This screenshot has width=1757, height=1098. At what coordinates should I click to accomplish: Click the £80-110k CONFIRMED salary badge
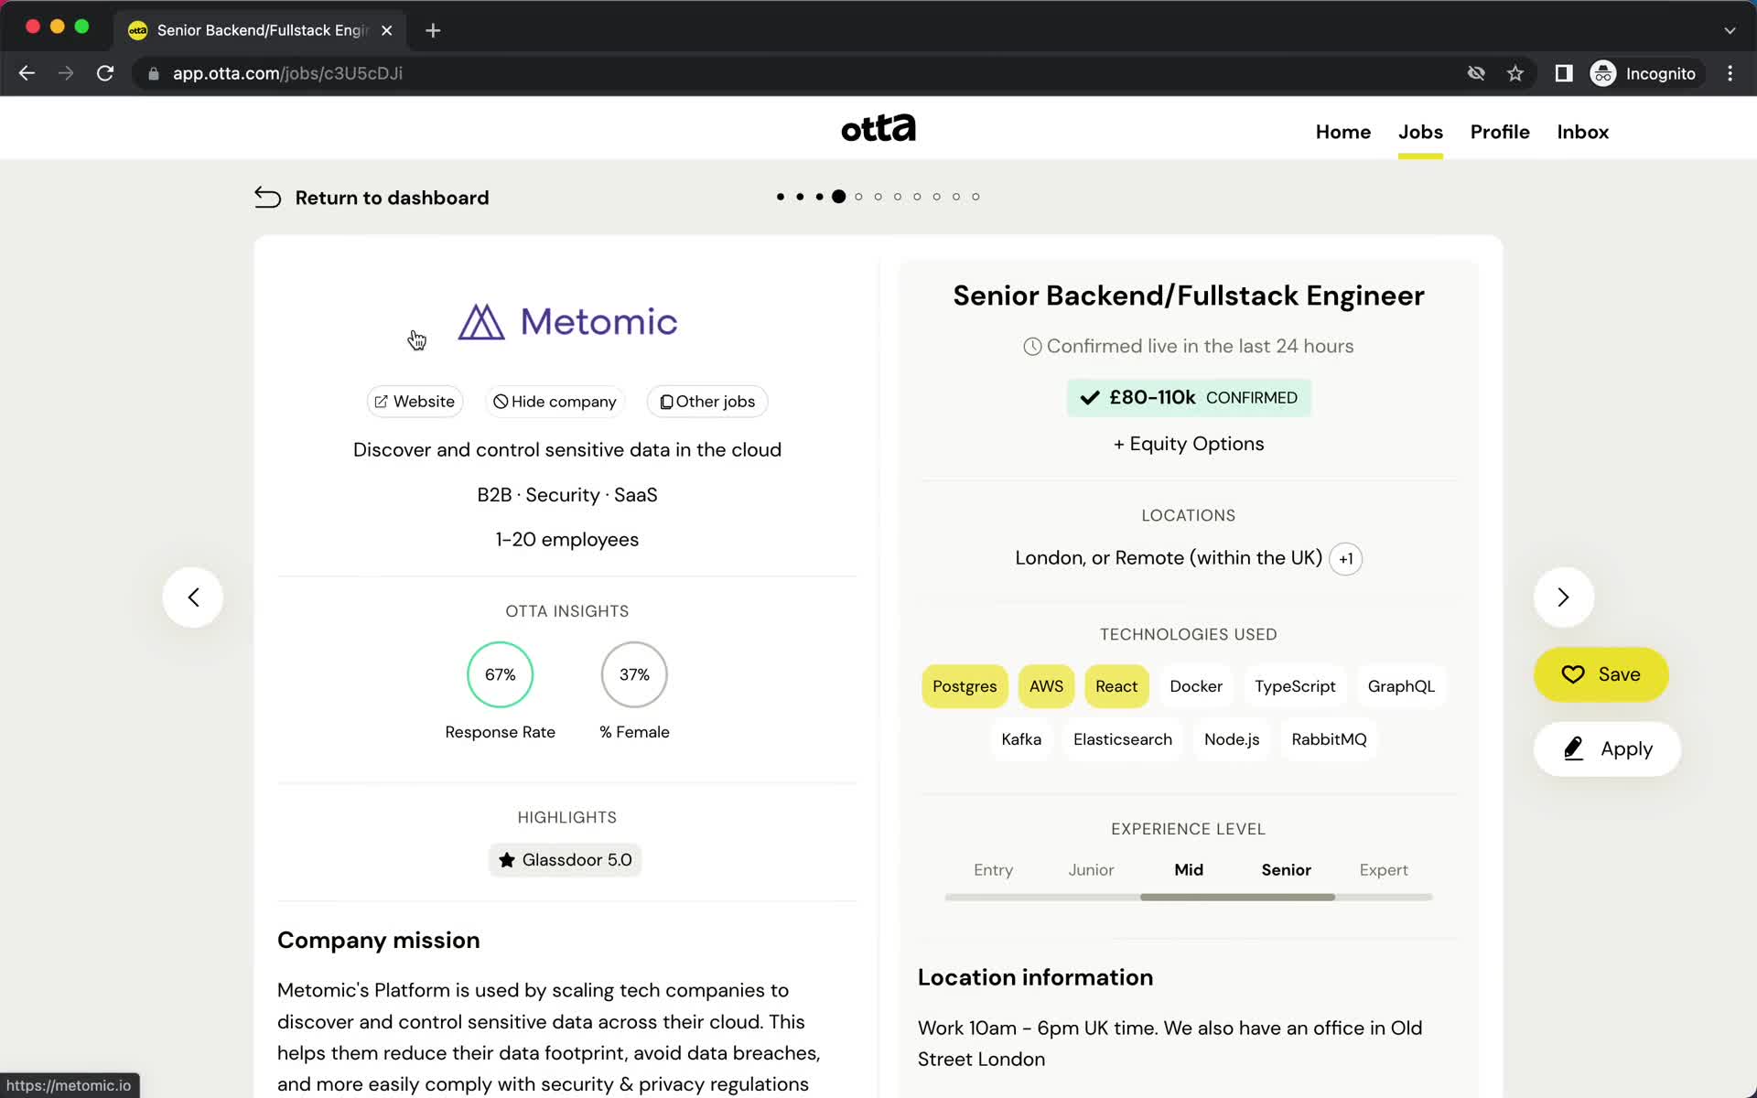coord(1189,398)
